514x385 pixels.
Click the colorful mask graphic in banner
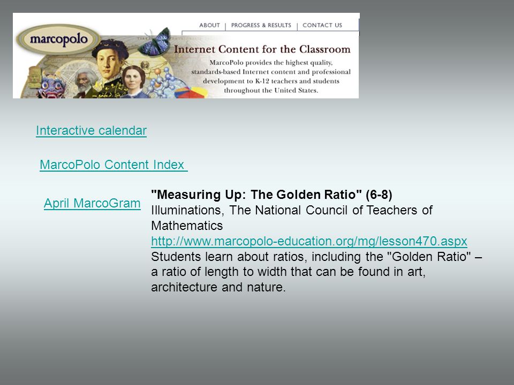coord(51,86)
